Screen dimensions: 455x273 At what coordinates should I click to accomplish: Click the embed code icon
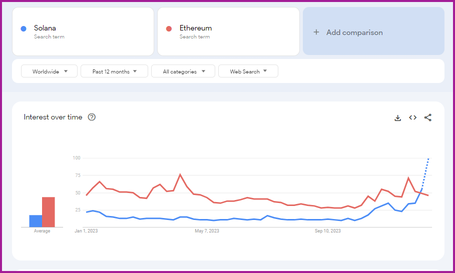[x=412, y=117]
